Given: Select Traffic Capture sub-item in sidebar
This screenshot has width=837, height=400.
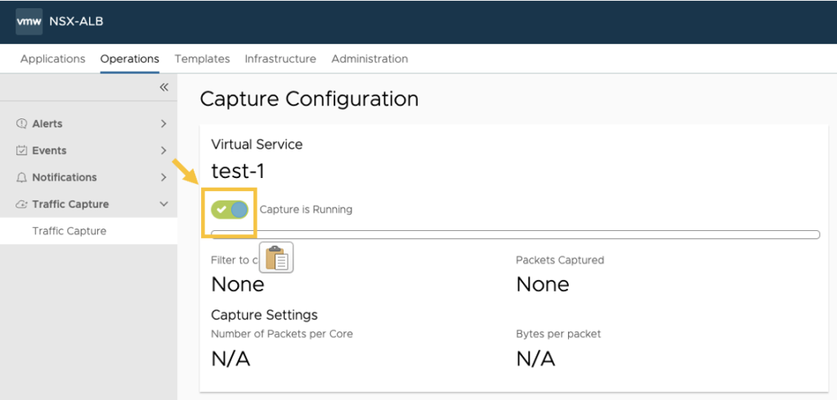Looking at the screenshot, I should coord(69,231).
